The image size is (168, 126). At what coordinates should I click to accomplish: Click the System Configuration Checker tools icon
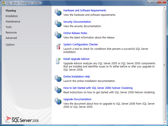(58, 46)
